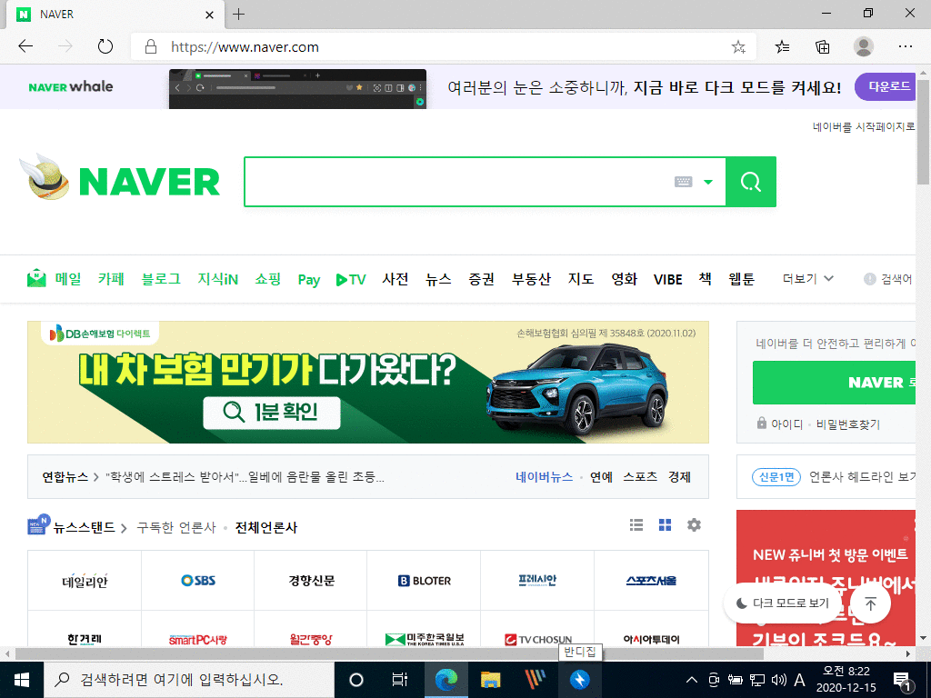Click the horizontal scrollbar at page bottom
Screen dimensions: 931x698
pyautogui.click(x=389, y=654)
